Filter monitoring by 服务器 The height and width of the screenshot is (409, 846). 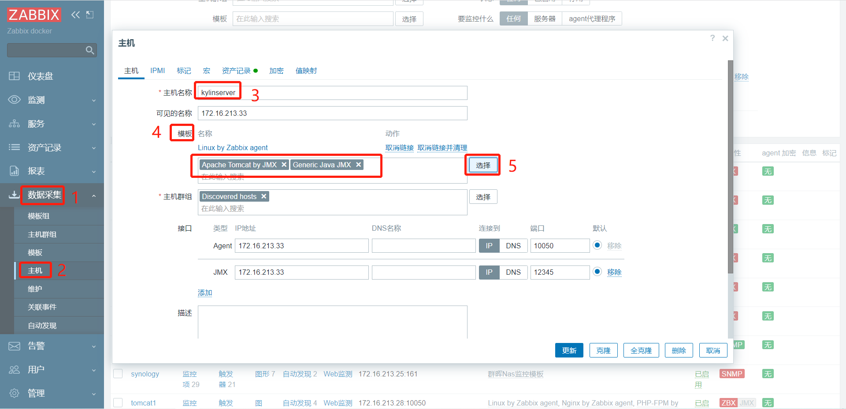(545, 18)
